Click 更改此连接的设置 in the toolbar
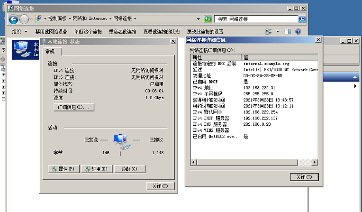This screenshot has height=212, width=362. pos(205,31)
